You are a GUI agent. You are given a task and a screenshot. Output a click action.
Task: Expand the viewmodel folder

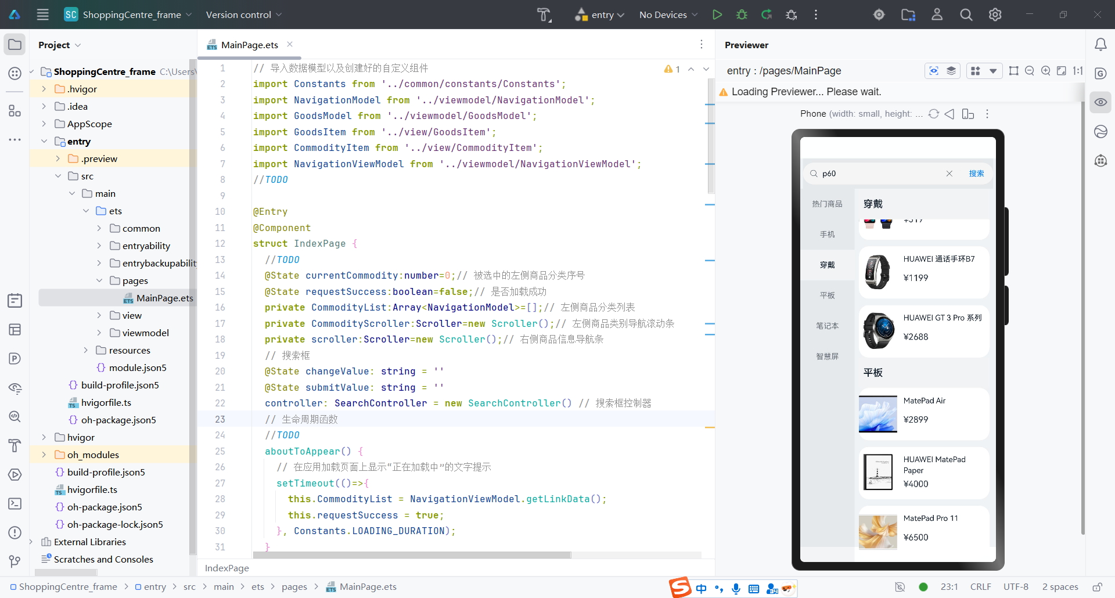(99, 333)
